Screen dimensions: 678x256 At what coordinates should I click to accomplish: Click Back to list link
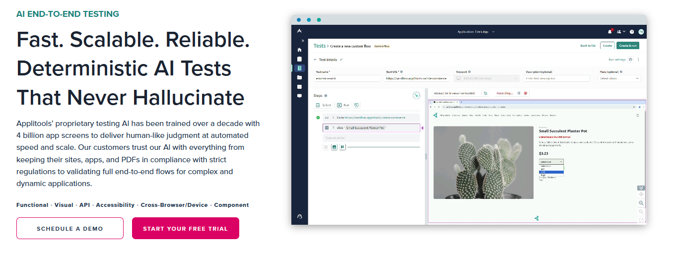click(588, 46)
